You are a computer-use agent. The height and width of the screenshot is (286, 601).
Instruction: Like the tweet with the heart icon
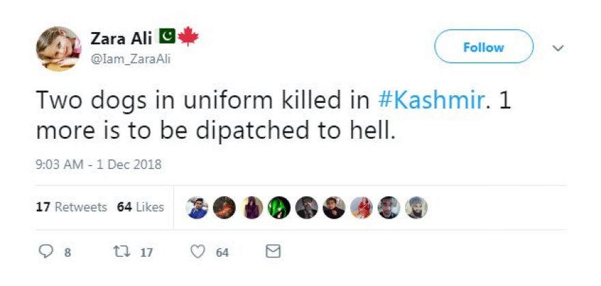click(x=198, y=252)
